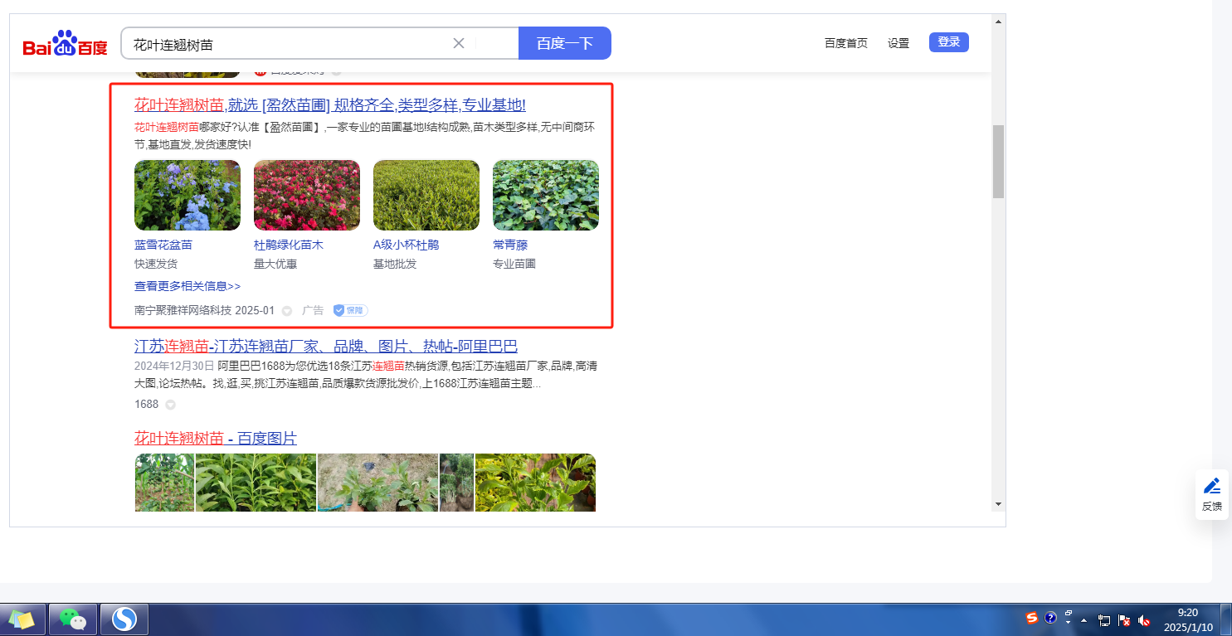Open the 设置 settings menu
Screen dimensions: 1232x636
898,43
